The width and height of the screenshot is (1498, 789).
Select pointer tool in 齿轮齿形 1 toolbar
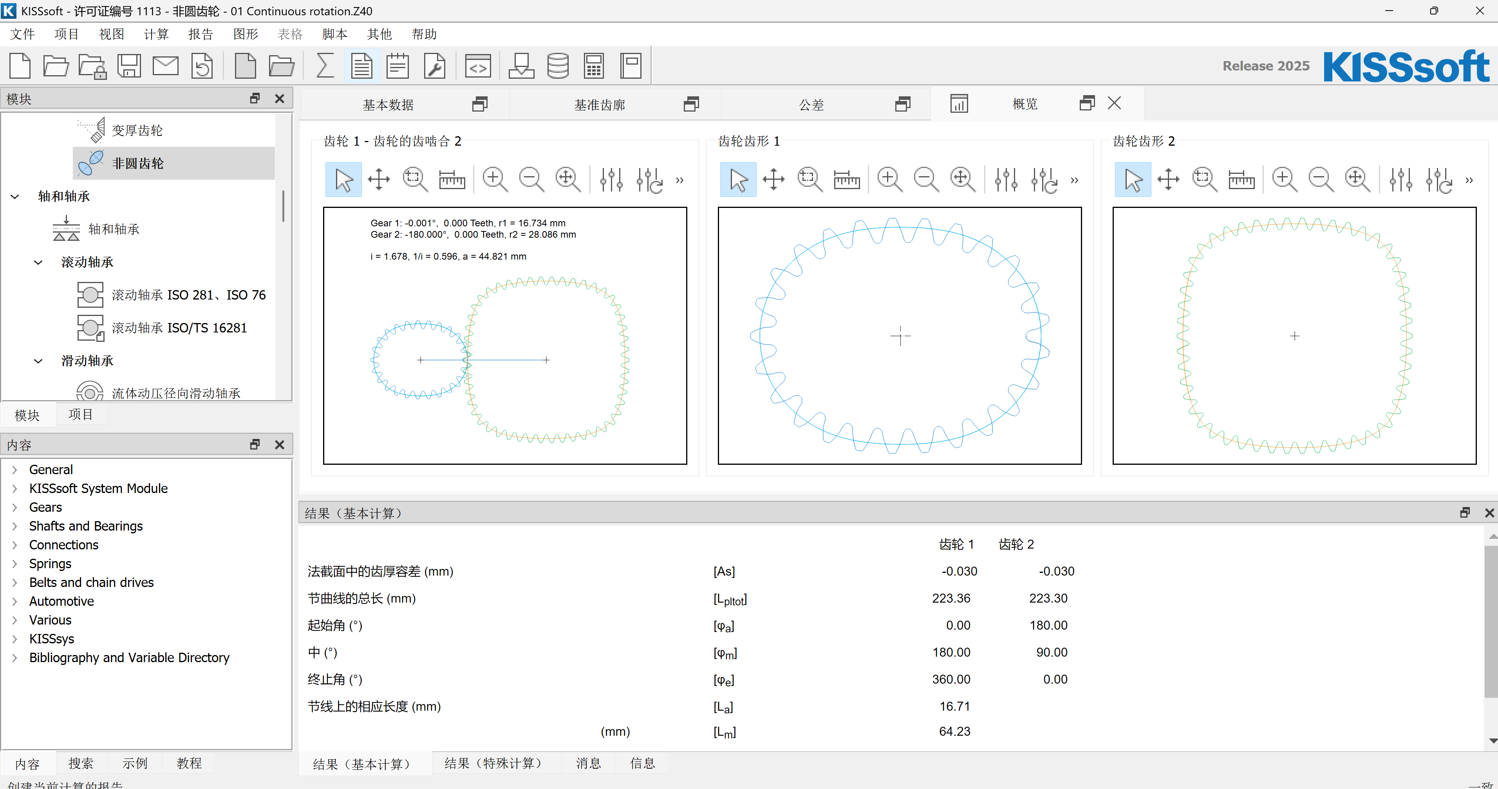coord(738,180)
